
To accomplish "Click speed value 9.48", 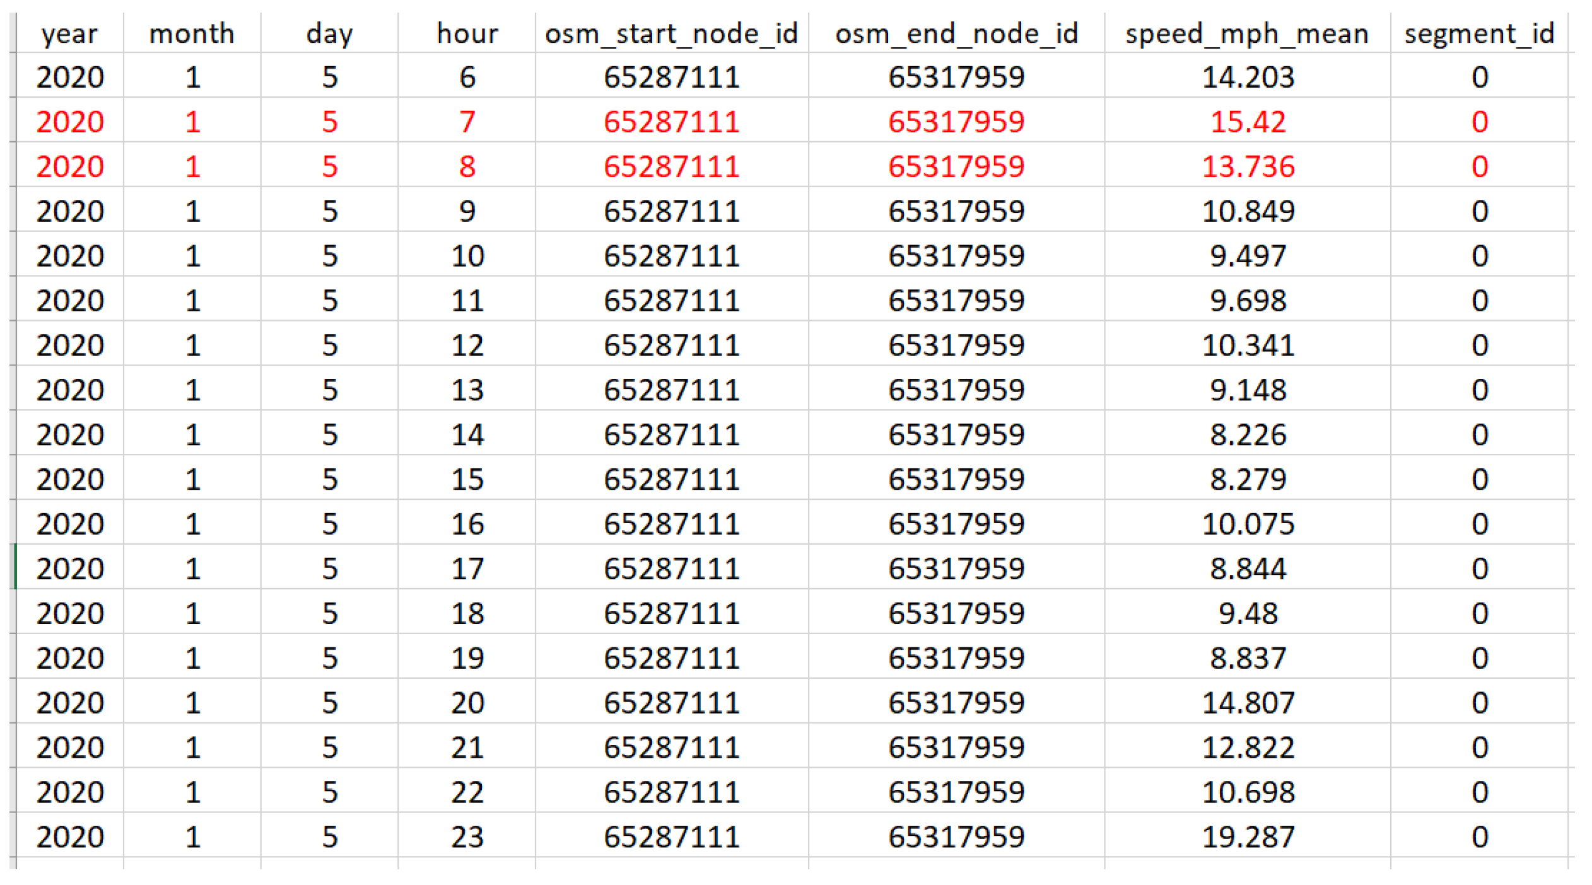I will tap(1248, 613).
